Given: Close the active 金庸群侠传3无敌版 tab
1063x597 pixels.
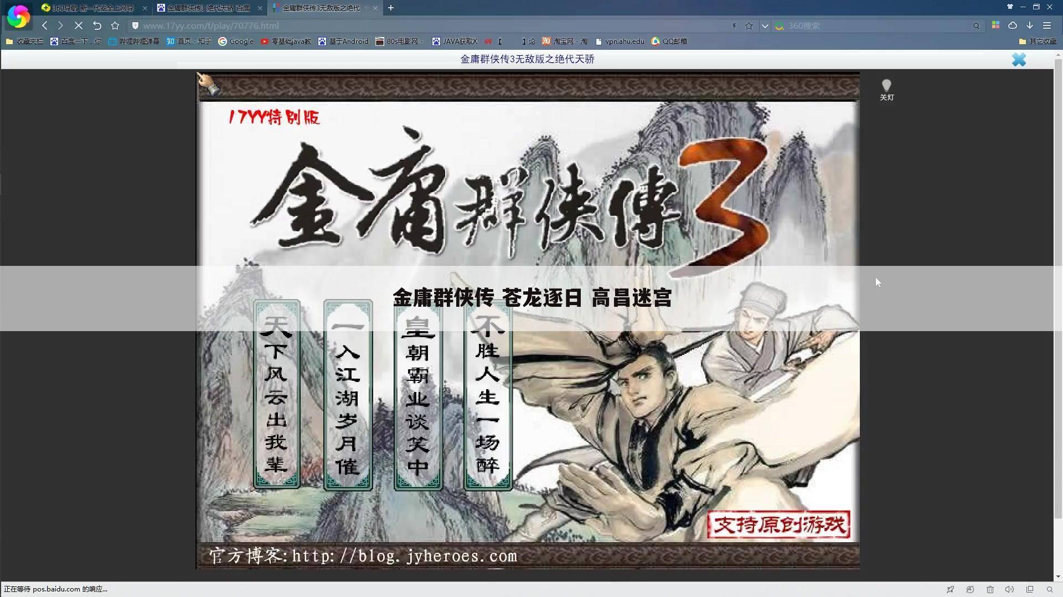Looking at the screenshot, I should click(x=375, y=8).
